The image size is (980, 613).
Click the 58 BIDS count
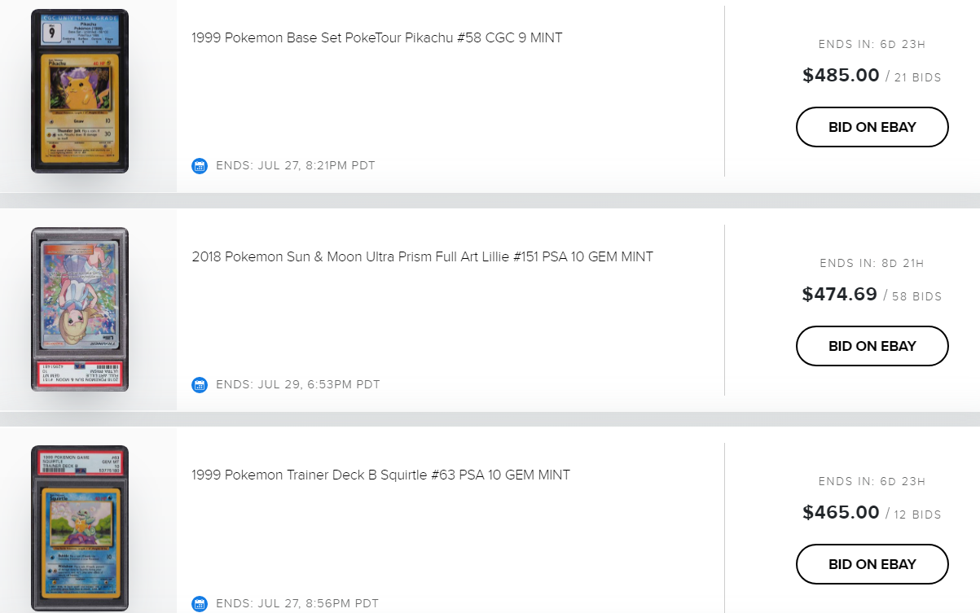[917, 297]
